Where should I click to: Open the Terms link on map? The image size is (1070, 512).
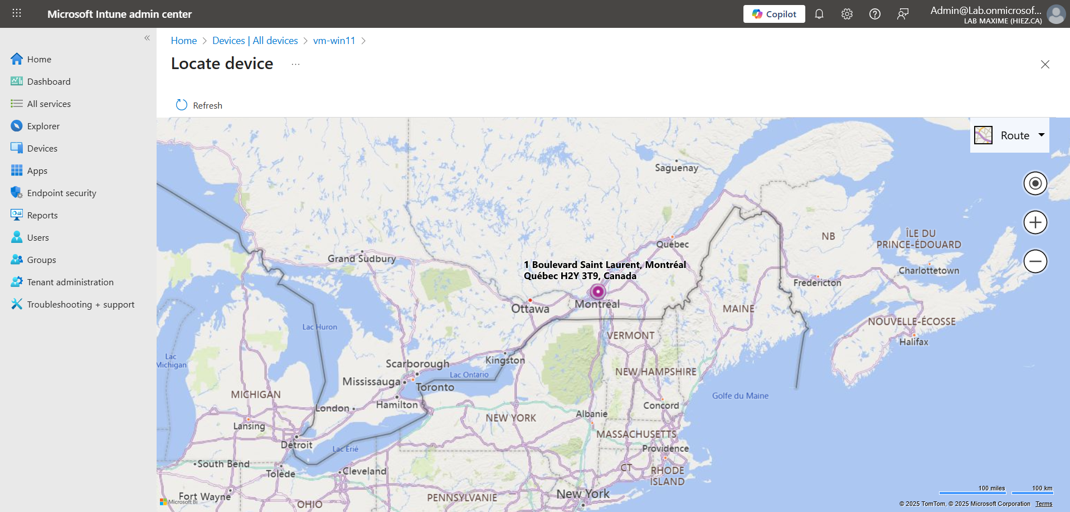[1044, 504]
